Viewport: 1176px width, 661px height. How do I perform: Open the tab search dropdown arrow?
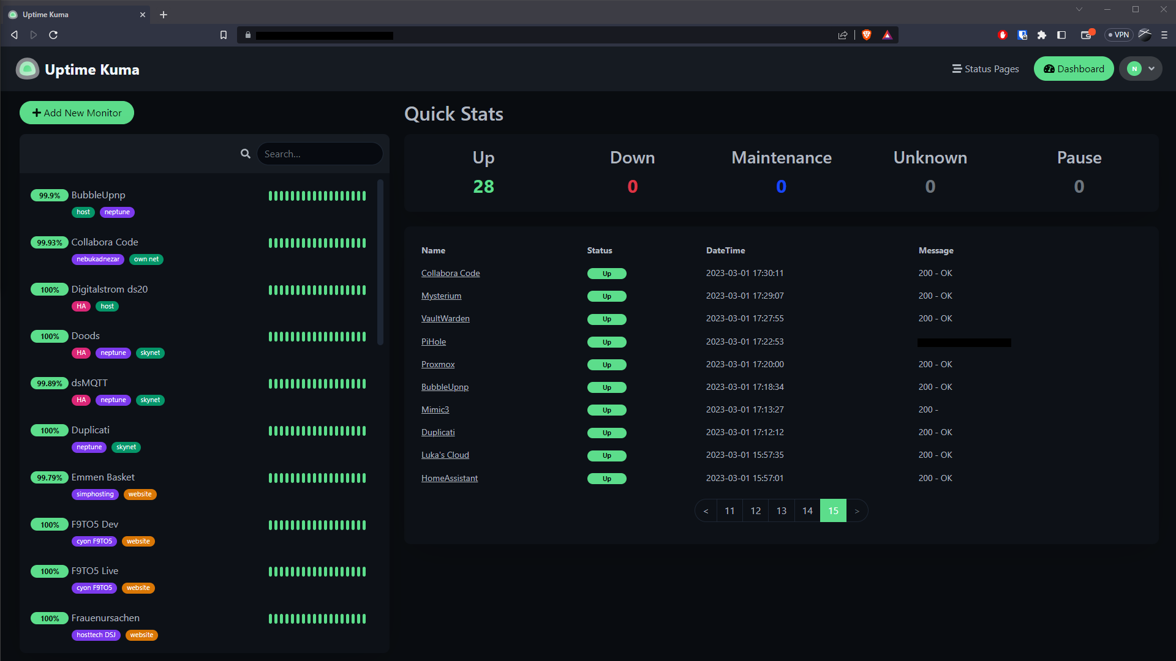pos(1079,9)
